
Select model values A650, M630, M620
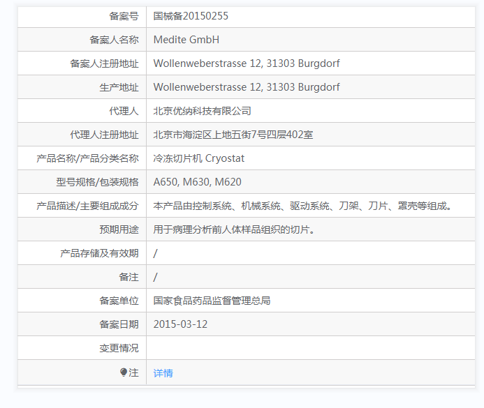[197, 182]
